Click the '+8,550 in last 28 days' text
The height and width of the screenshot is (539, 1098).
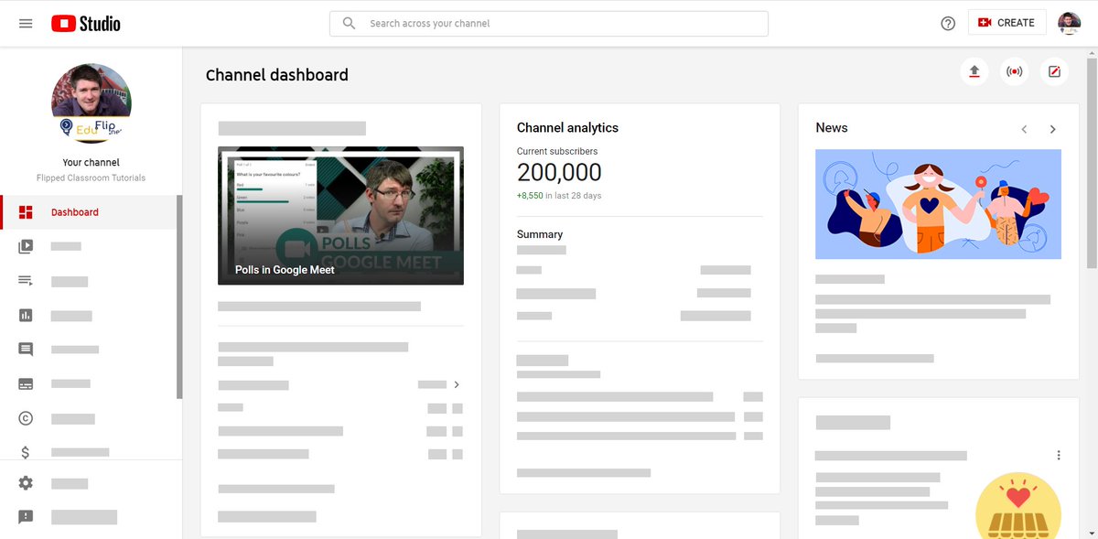pyautogui.click(x=559, y=196)
